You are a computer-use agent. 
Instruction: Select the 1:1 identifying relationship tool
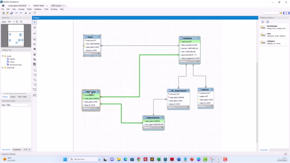[34, 80]
